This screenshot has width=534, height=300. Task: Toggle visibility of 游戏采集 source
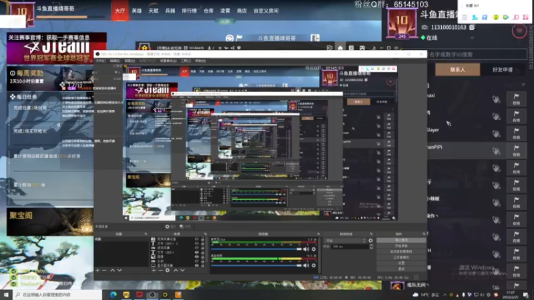coord(196,248)
